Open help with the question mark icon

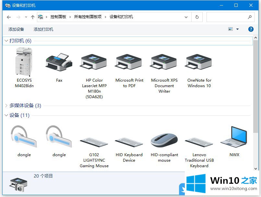[x=251, y=29]
